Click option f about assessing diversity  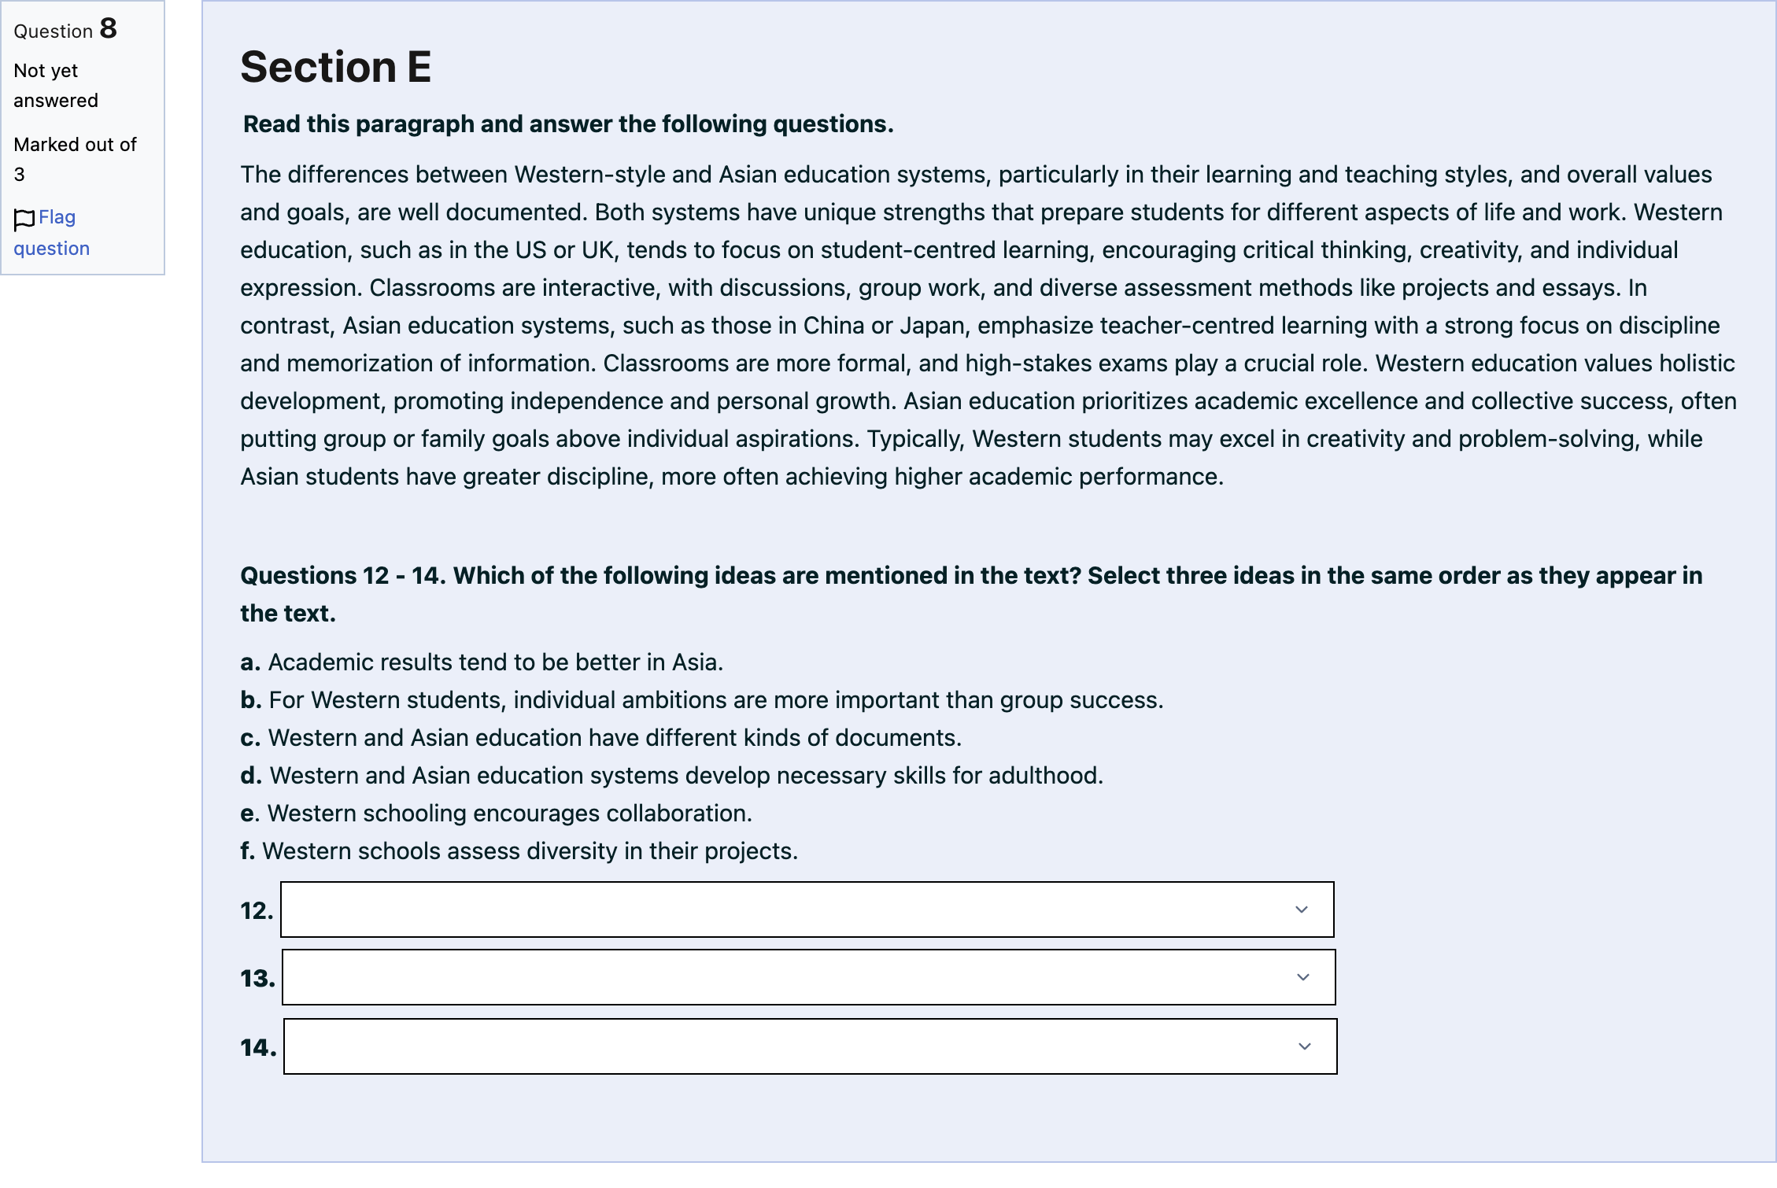(519, 851)
